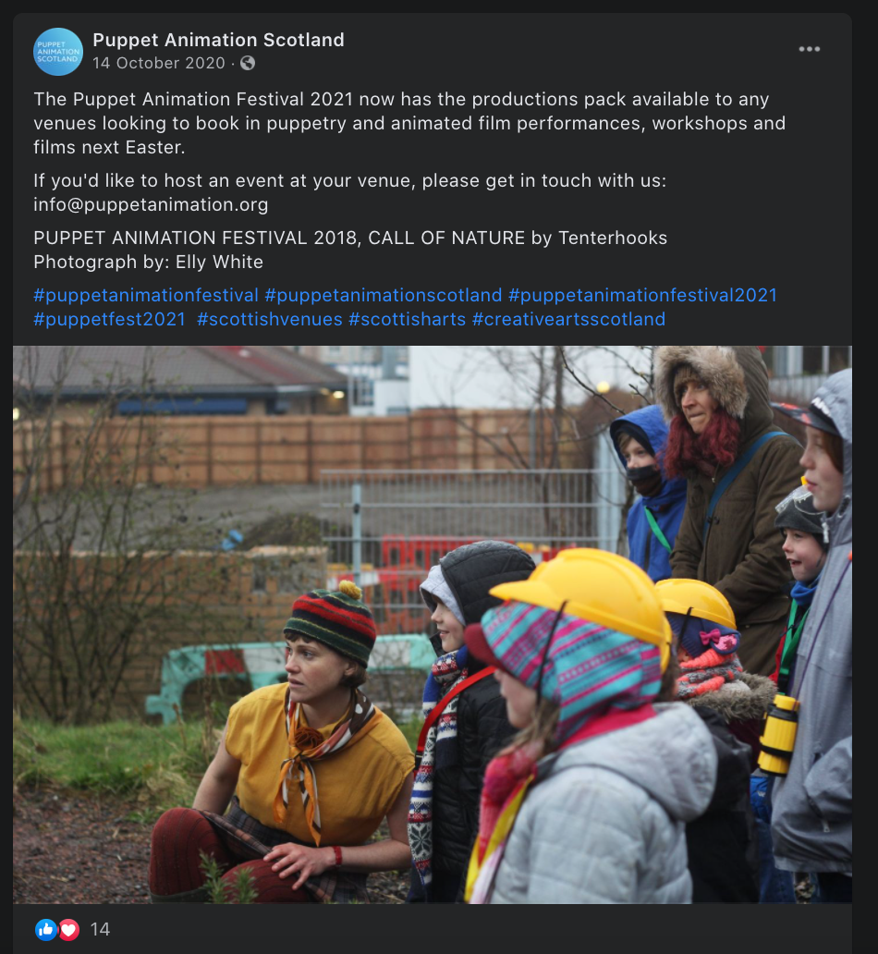878x954 pixels.
Task: Open the post photo of children outdoors
Action: [432, 624]
